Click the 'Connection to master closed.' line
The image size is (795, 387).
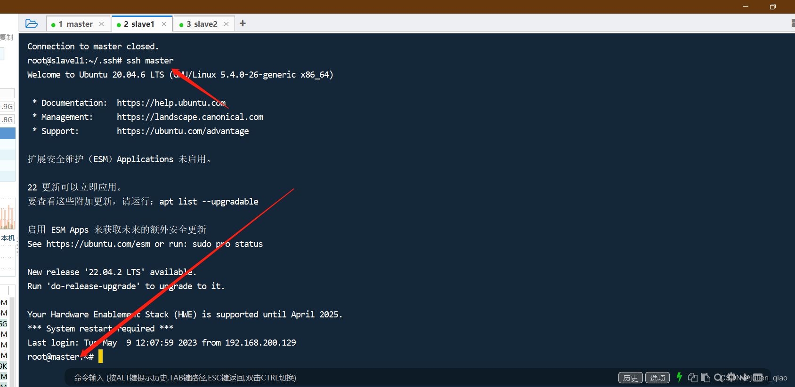tap(93, 46)
